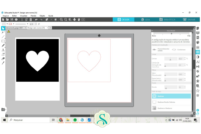Choose the Select arrow tool
Viewport: 201px width, 134px height.
[x=3, y=28]
